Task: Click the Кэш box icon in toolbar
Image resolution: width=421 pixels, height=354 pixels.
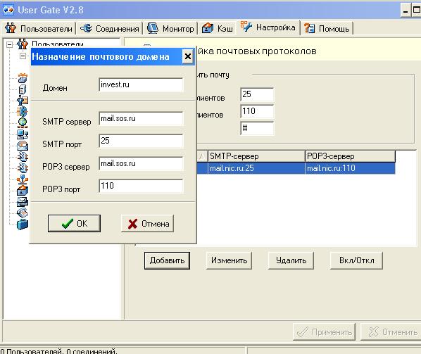Action: [x=208, y=28]
